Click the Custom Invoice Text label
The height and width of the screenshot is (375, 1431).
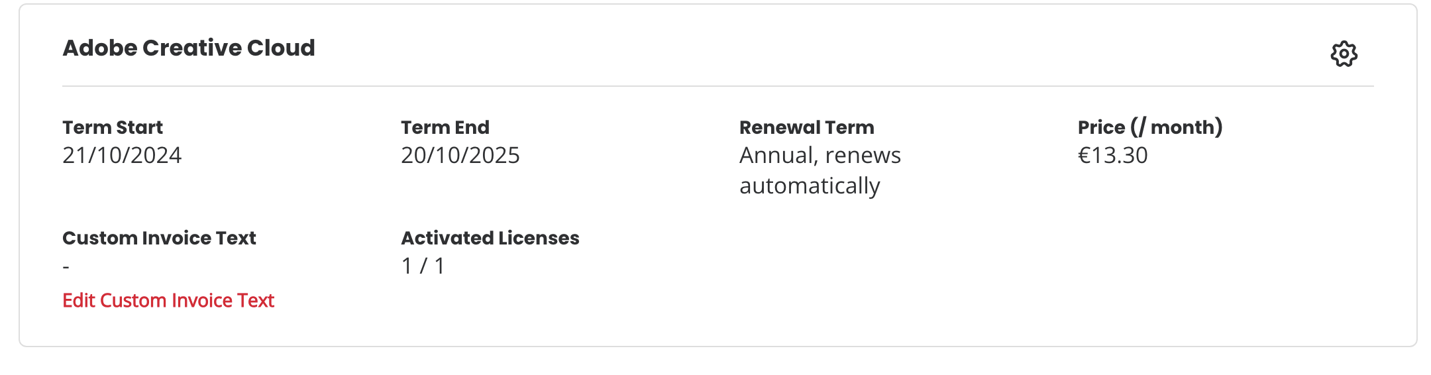pos(159,238)
